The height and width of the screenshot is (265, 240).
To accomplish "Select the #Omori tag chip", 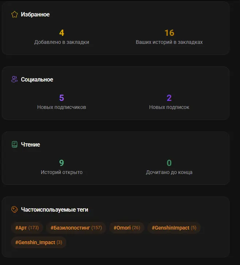I will point(127,228).
